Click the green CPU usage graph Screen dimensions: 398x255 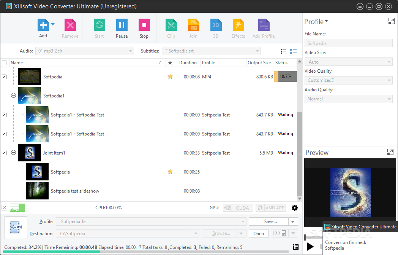point(17,208)
